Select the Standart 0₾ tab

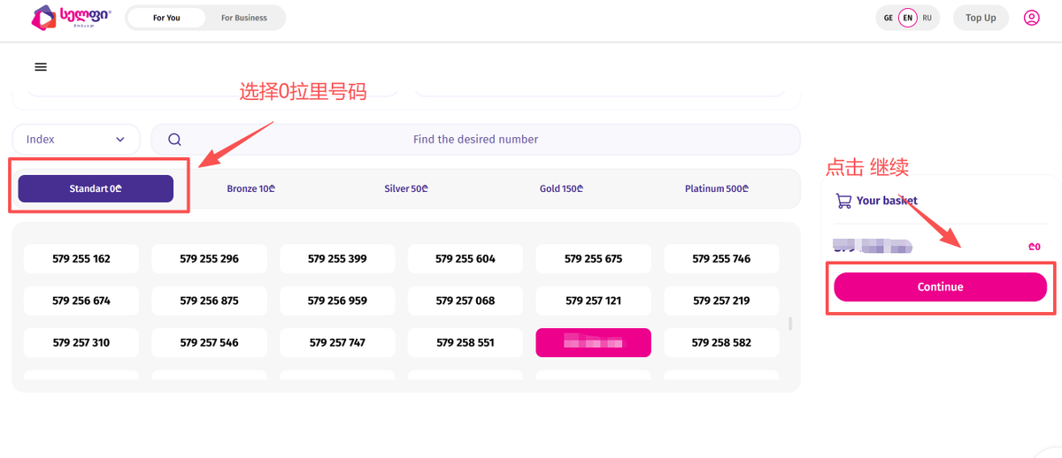click(96, 188)
